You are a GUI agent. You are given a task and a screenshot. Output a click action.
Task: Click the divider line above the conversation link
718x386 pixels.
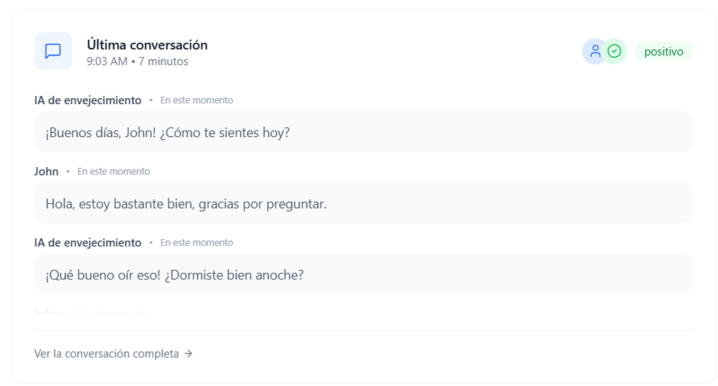pos(364,330)
